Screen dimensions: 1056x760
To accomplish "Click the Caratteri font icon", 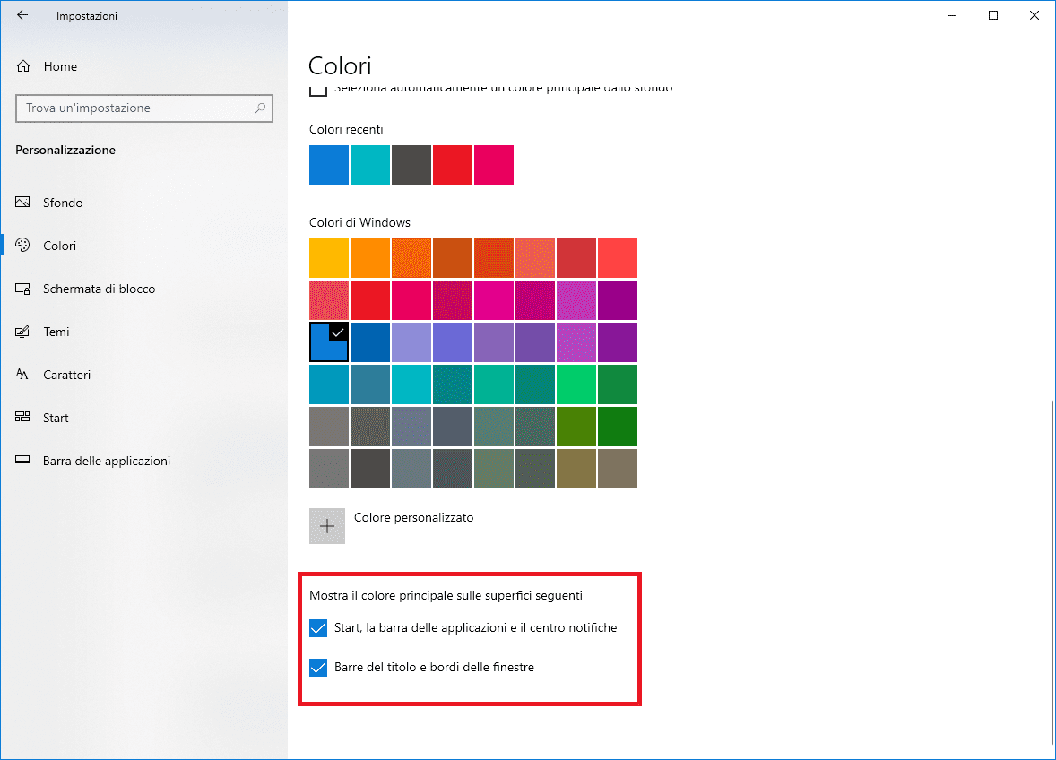I will (23, 375).
